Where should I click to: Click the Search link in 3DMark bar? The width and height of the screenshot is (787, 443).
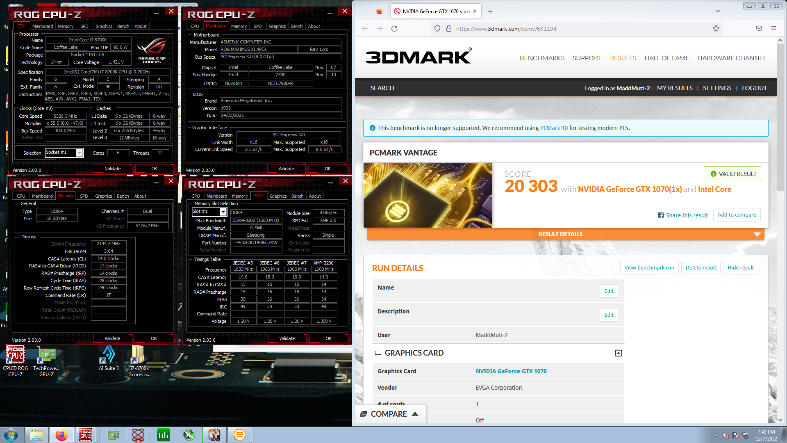pyautogui.click(x=382, y=88)
